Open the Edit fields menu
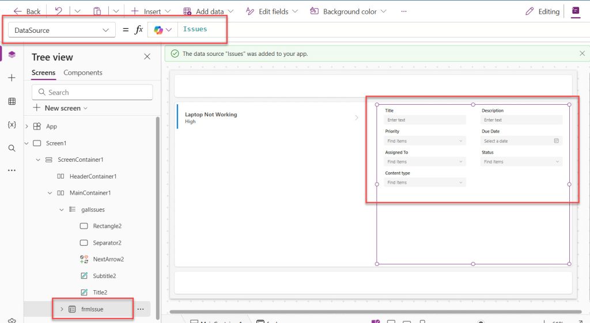 point(272,12)
